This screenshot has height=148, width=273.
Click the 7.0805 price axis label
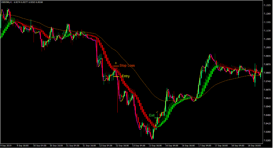[267, 73]
